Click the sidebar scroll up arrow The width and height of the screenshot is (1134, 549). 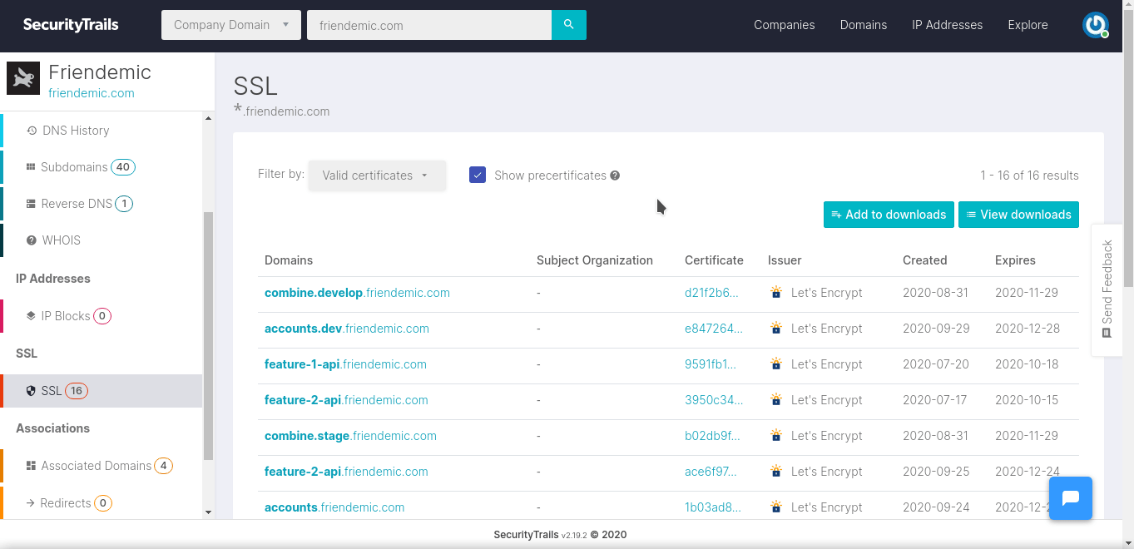tap(208, 118)
